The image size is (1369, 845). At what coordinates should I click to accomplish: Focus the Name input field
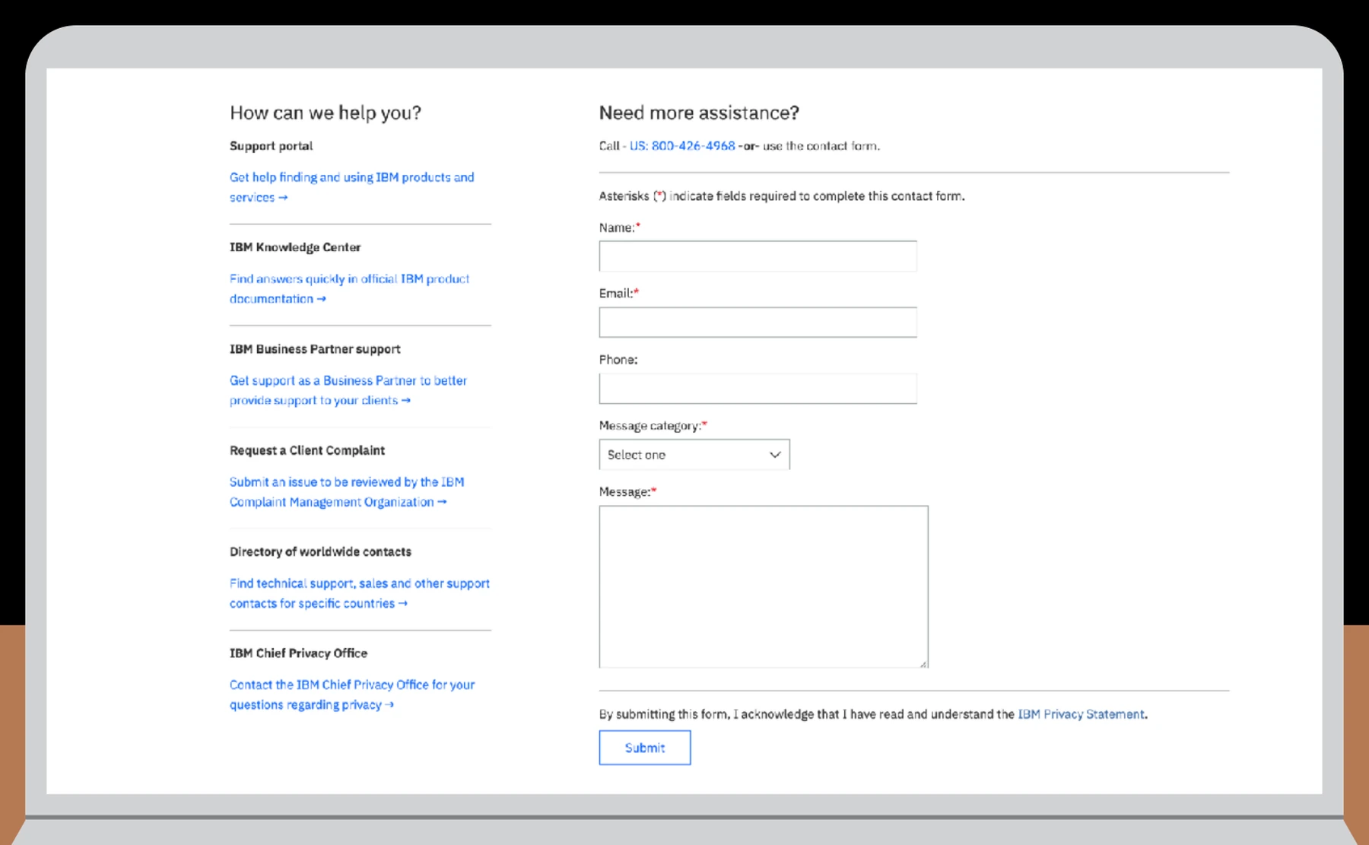pyautogui.click(x=758, y=256)
